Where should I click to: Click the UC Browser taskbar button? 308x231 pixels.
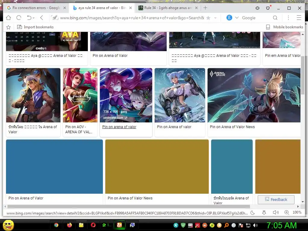pyautogui.click(x=119, y=225)
